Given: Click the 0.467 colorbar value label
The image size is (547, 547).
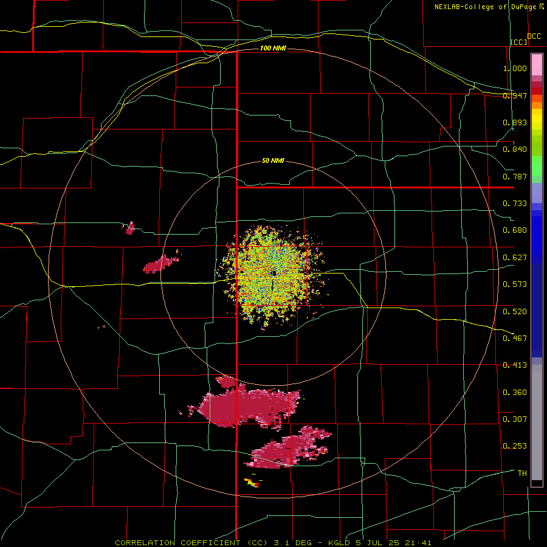Looking at the screenshot, I should click(515, 339).
